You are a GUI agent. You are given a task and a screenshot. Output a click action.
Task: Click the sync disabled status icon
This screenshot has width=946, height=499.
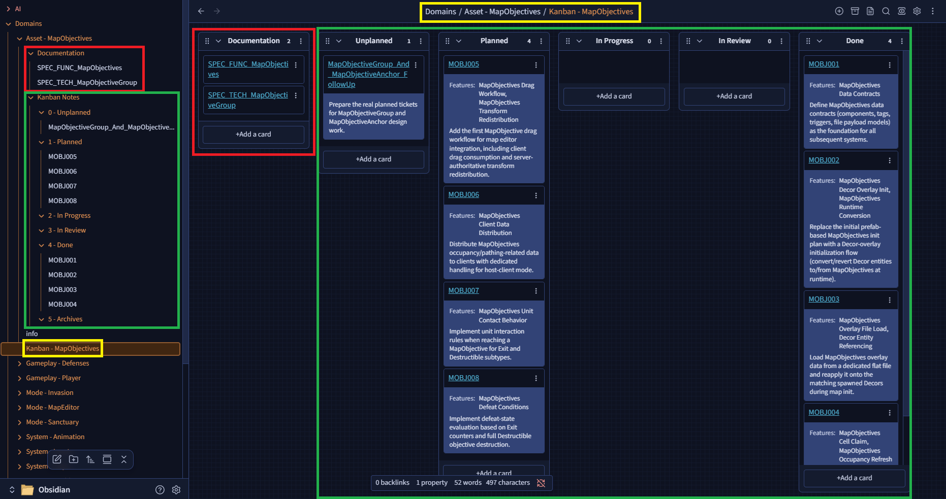[541, 483]
